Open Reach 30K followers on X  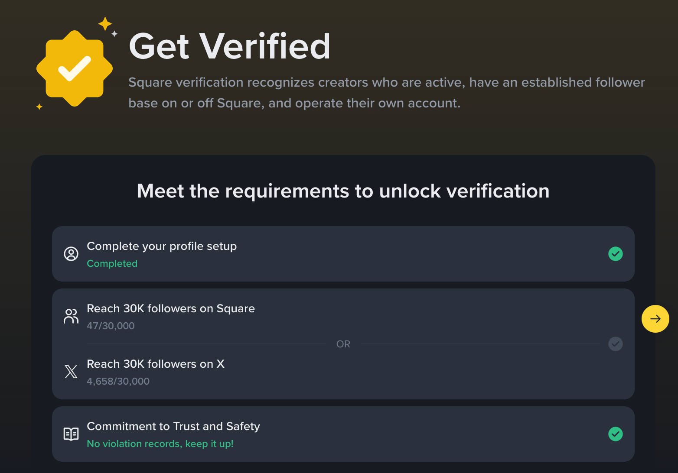pos(156,364)
